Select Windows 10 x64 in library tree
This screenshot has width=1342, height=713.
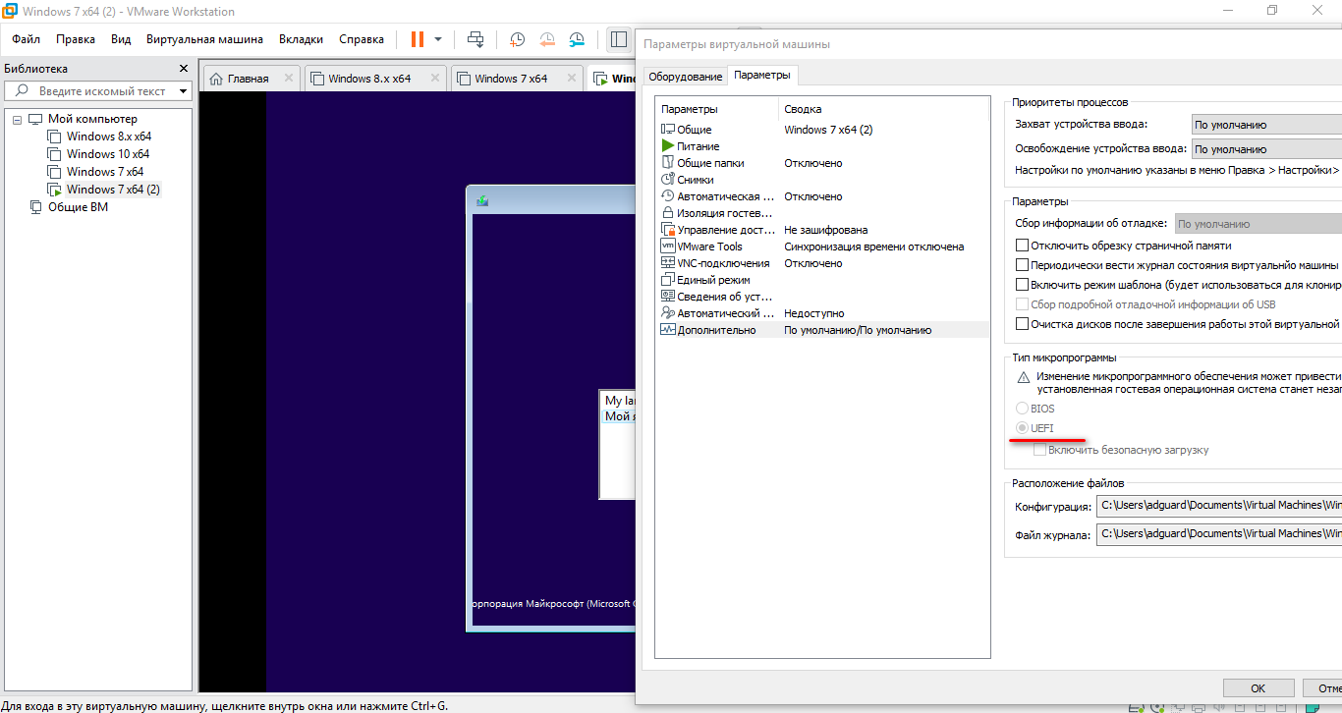(x=108, y=154)
